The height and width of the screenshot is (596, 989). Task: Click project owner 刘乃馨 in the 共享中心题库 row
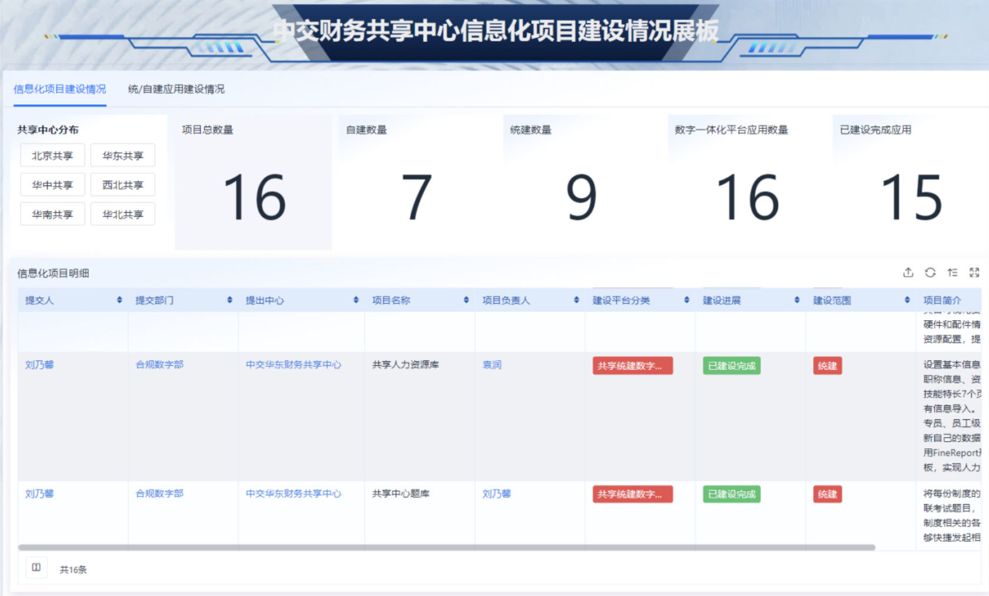click(x=497, y=494)
